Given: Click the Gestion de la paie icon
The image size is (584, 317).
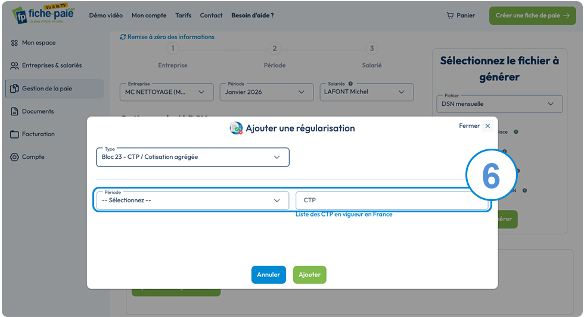Looking at the screenshot, I should (14, 89).
